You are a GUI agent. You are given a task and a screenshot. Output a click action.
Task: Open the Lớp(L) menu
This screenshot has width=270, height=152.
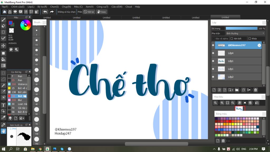pos(31,7)
